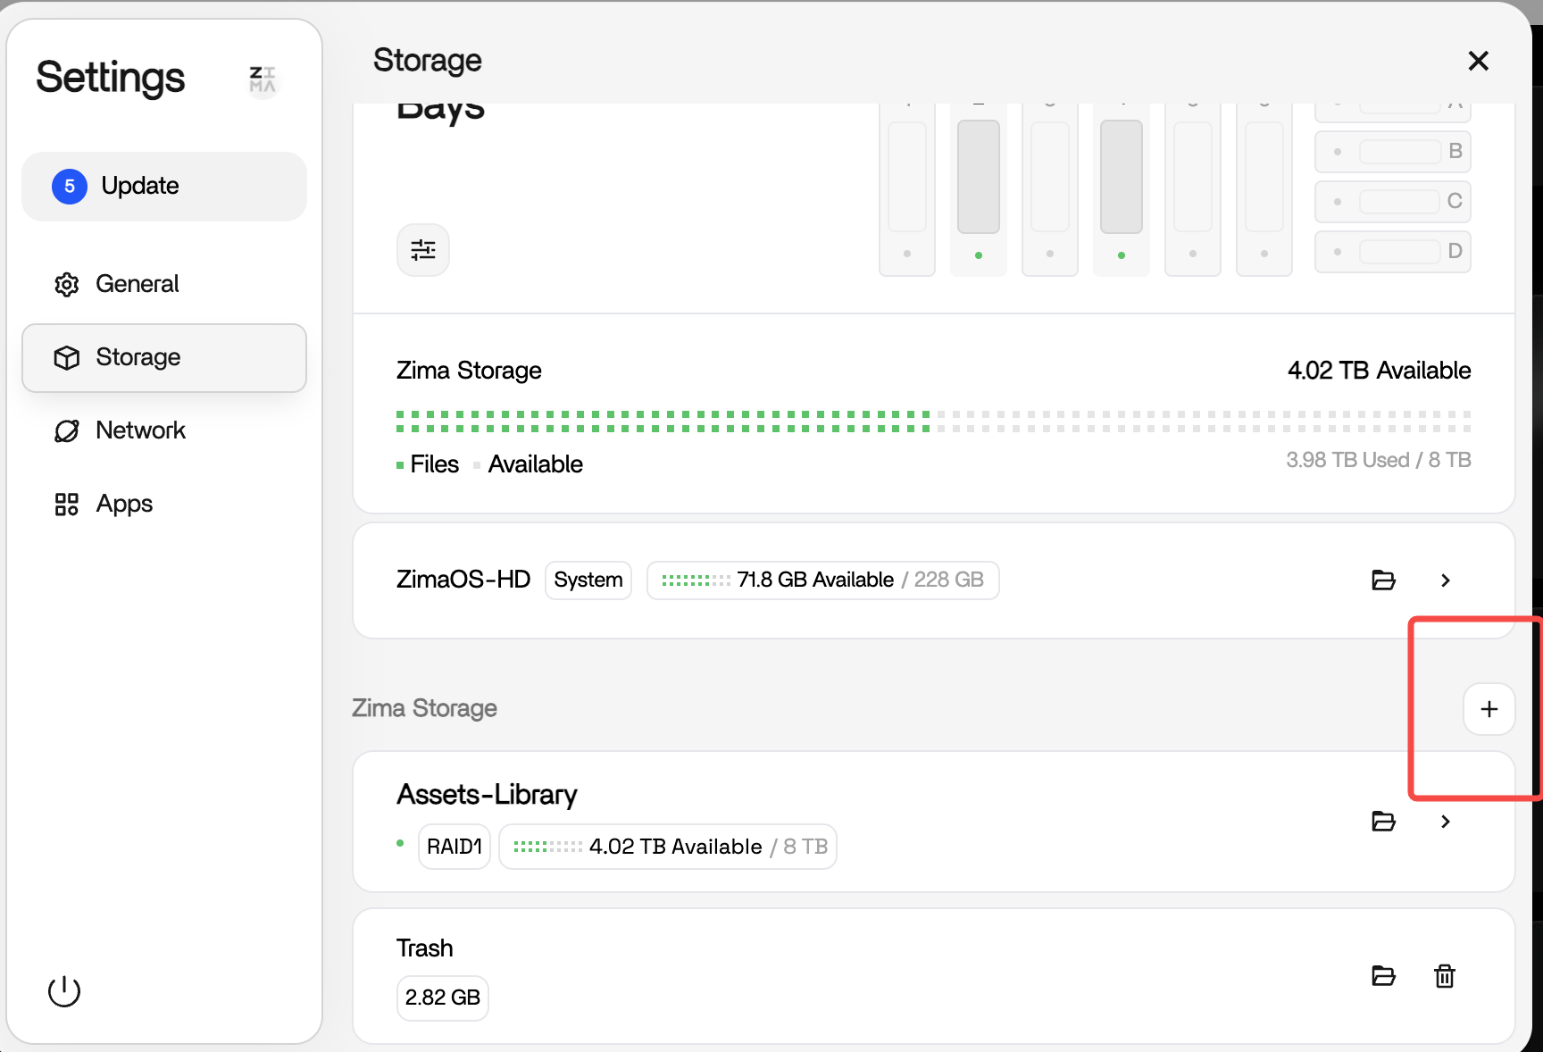This screenshot has height=1052, width=1543.
Task: Switch to Network settings
Action: 140,430
